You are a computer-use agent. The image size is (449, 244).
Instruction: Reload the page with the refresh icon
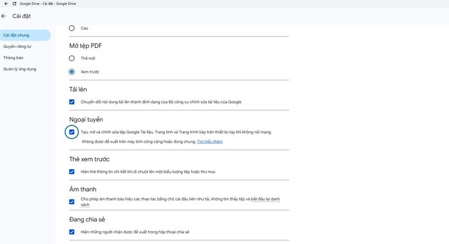[x=14, y=4]
